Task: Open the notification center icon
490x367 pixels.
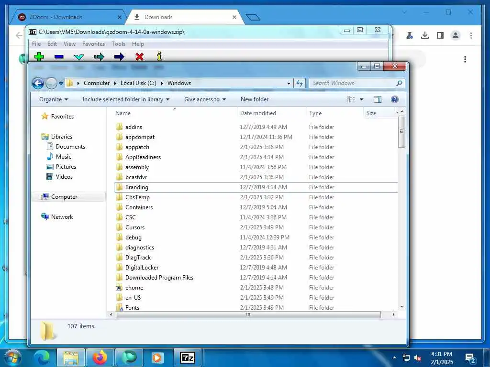Action: point(470,358)
